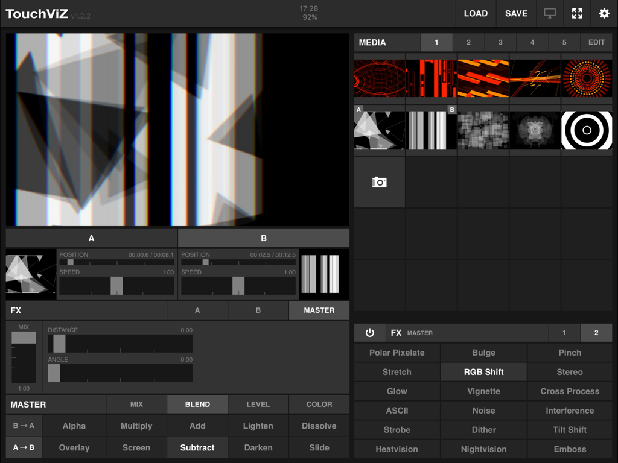The image size is (618, 463).
Task: Click the SAVE button
Action: [x=516, y=13]
